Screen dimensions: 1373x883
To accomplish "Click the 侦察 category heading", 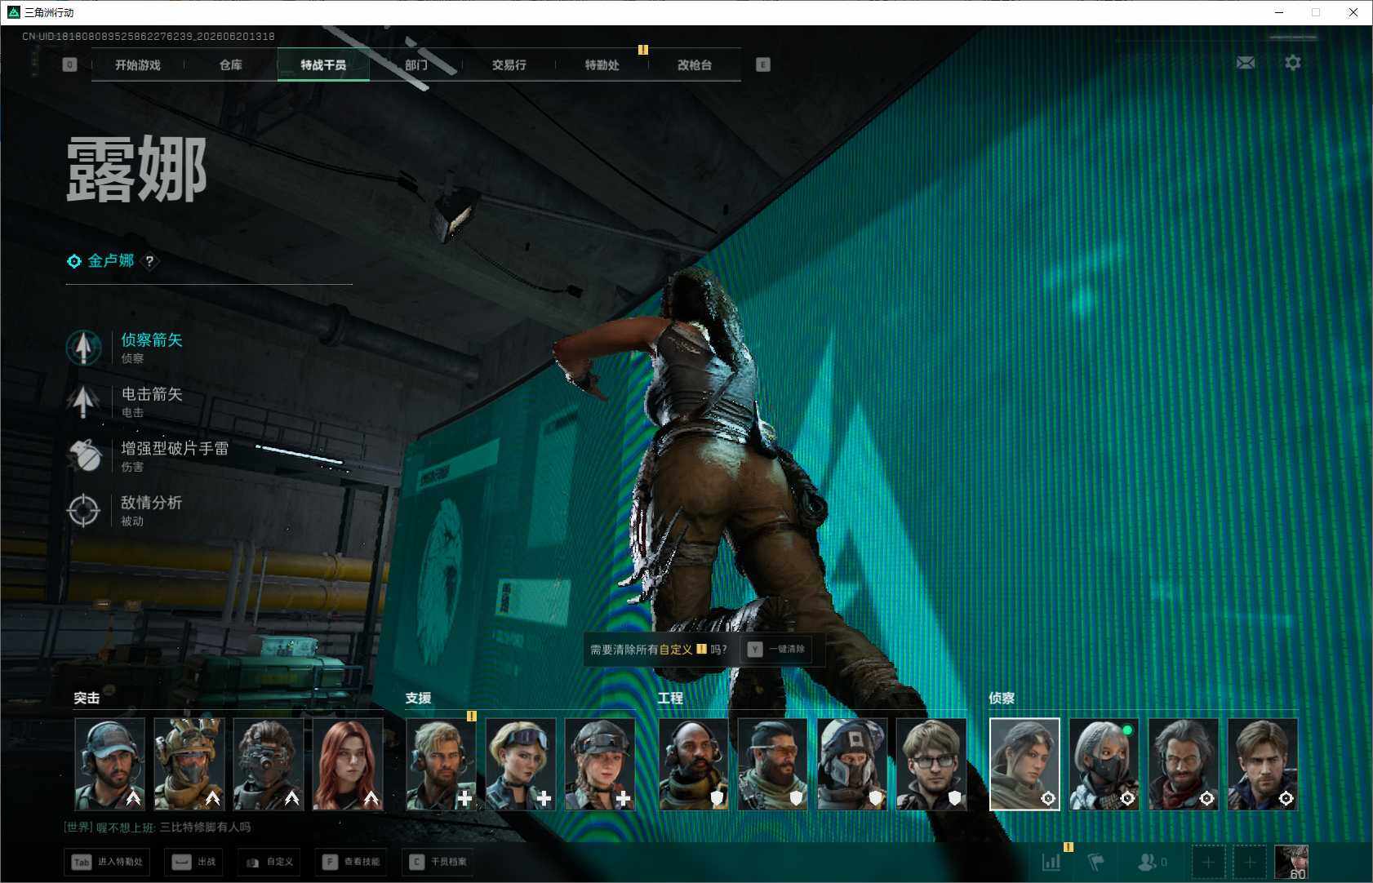I will (x=1002, y=699).
